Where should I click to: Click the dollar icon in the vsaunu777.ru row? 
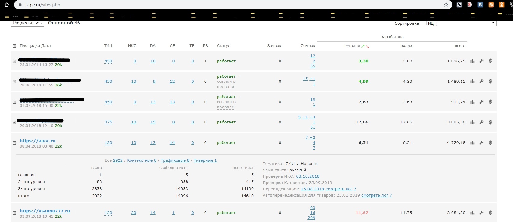pos(490,213)
